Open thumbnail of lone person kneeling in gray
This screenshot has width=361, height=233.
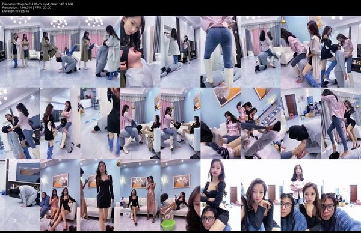[20, 195]
